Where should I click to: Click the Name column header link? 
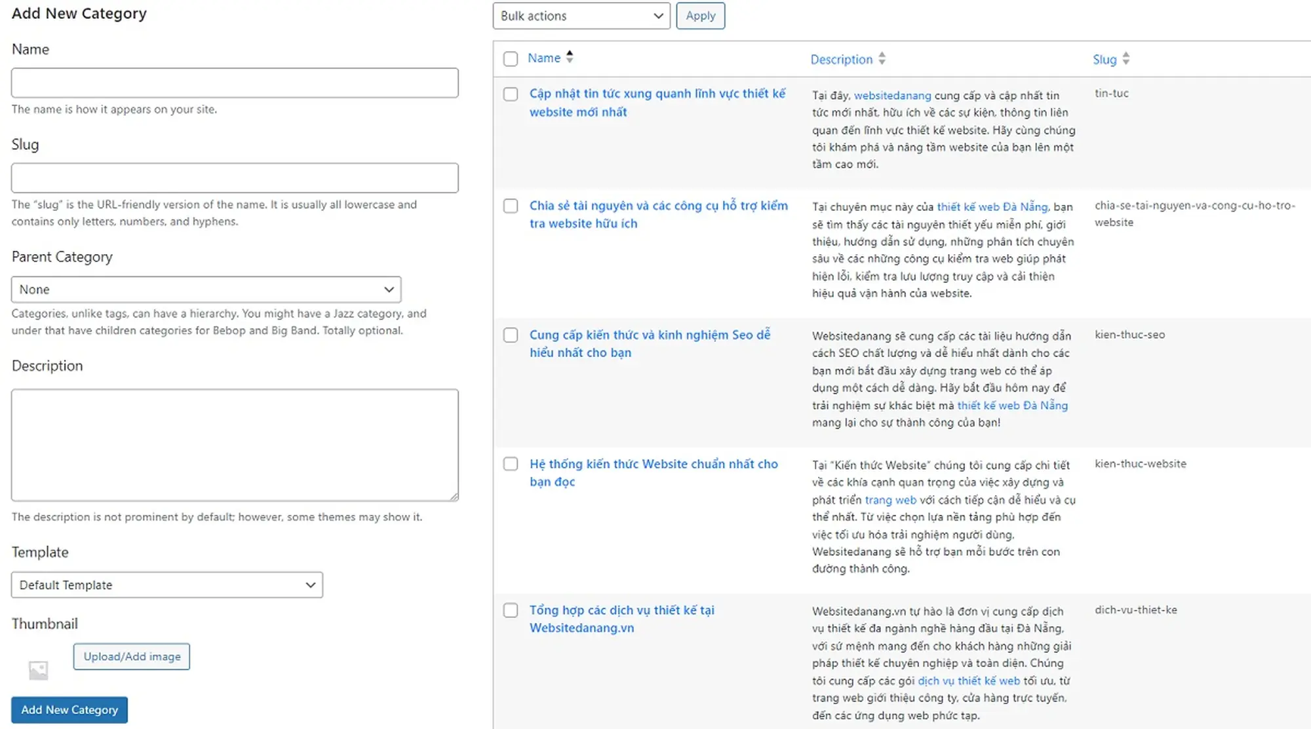point(544,58)
